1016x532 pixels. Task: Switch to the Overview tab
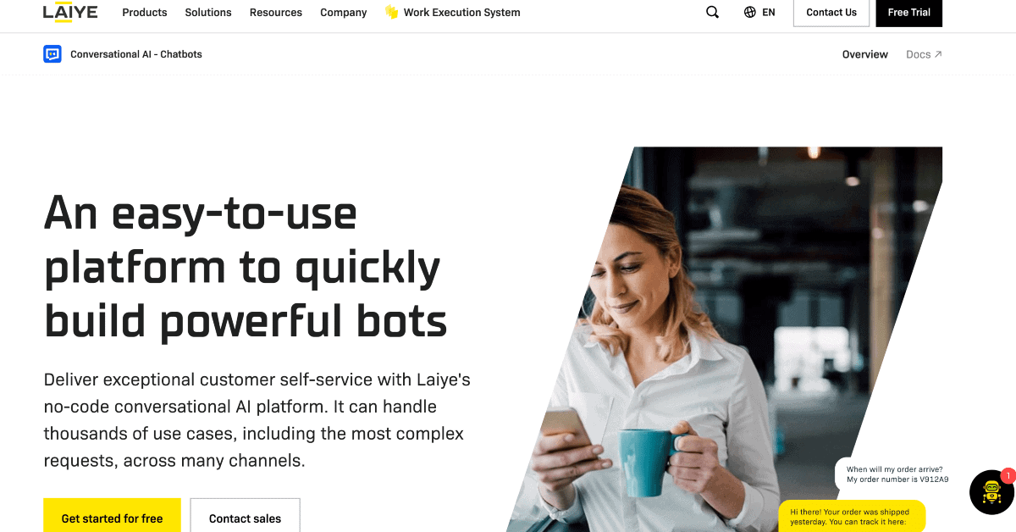865,54
